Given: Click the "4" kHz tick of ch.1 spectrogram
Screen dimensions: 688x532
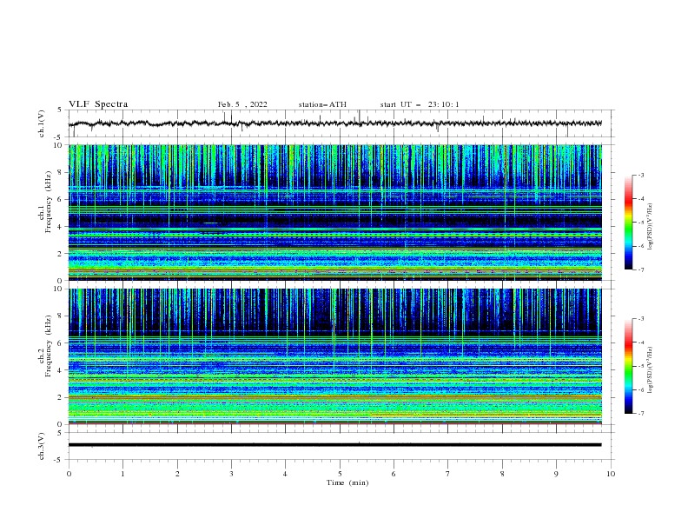Looking at the screenshot, I should click(61, 227).
